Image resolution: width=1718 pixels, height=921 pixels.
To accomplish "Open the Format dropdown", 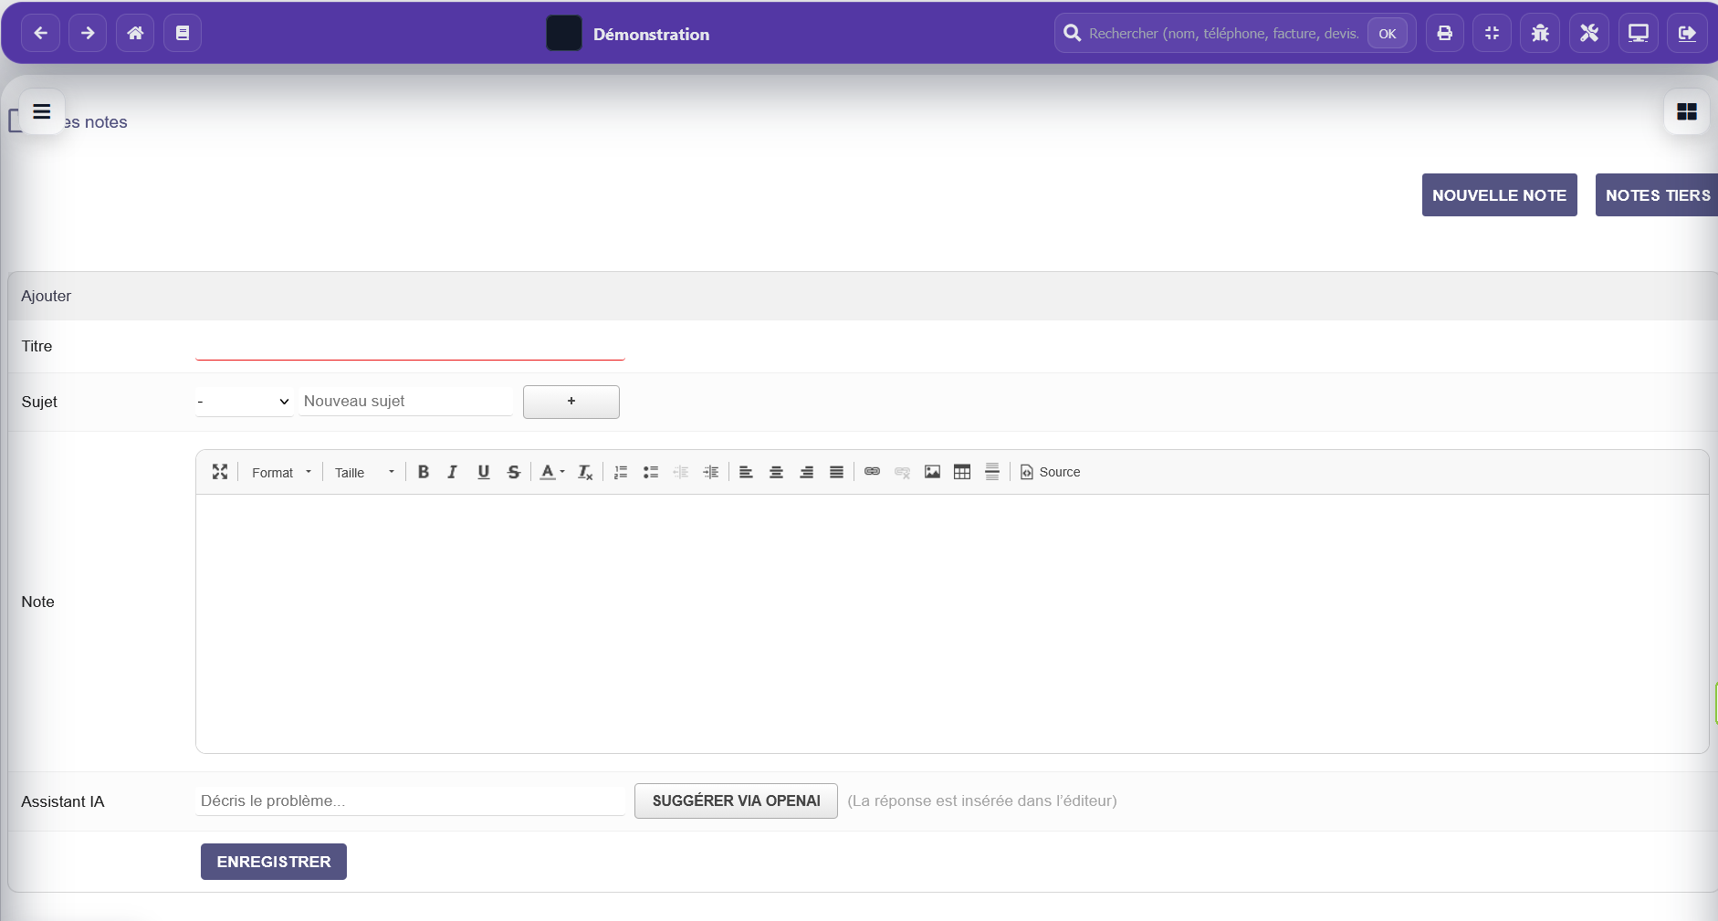I will 281,473.
